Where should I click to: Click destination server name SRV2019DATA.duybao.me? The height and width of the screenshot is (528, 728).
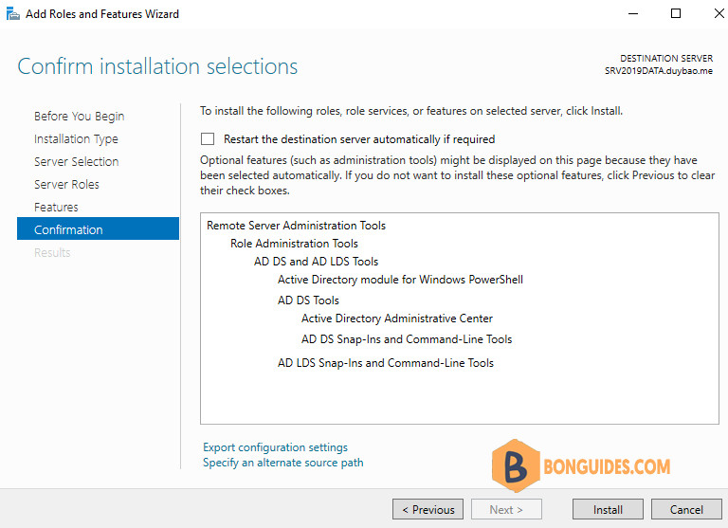[x=659, y=71]
